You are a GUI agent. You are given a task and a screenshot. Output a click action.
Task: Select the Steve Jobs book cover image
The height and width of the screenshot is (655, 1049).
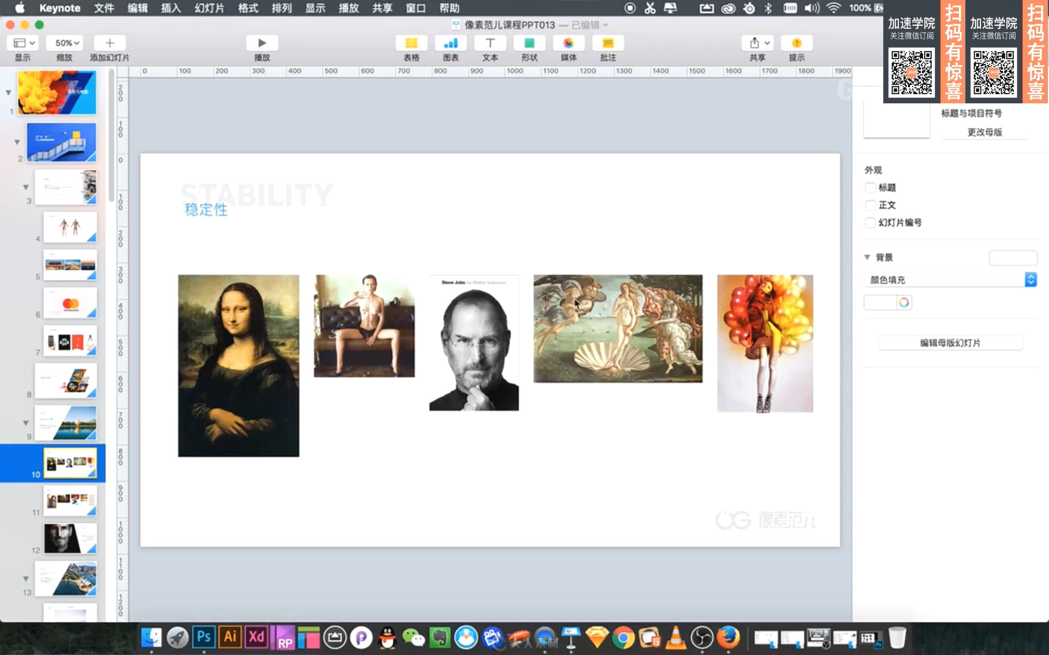474,343
